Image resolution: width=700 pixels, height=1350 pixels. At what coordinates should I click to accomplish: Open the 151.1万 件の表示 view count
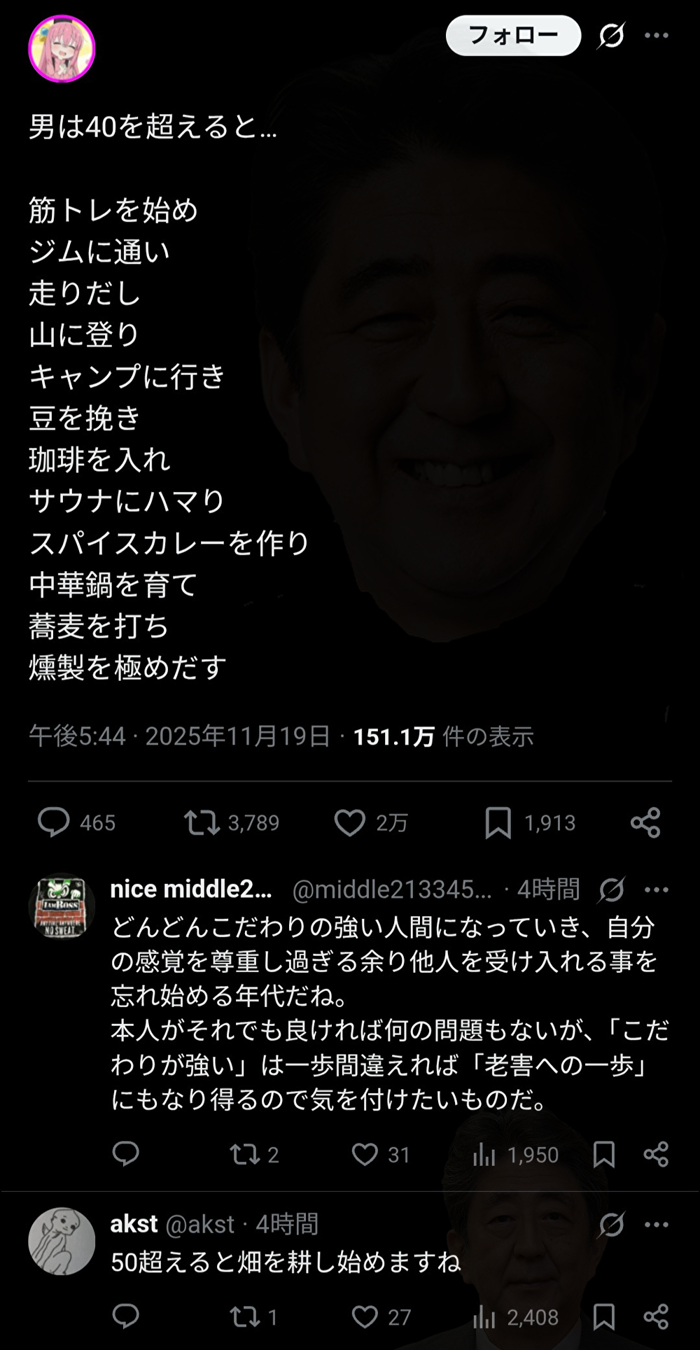click(443, 736)
